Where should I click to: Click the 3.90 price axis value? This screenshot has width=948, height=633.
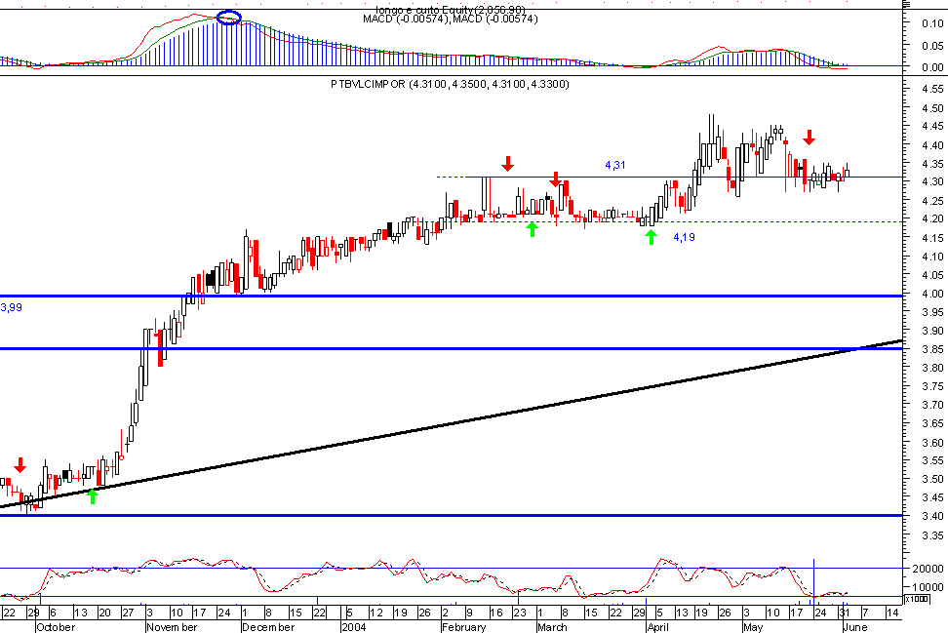pos(933,331)
